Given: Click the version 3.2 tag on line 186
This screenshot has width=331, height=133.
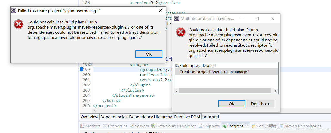Looking at the screenshot, I should click(x=155, y=3).
